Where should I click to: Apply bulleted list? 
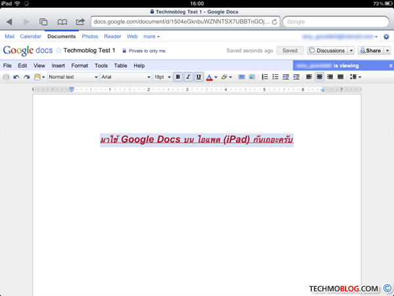275,77
